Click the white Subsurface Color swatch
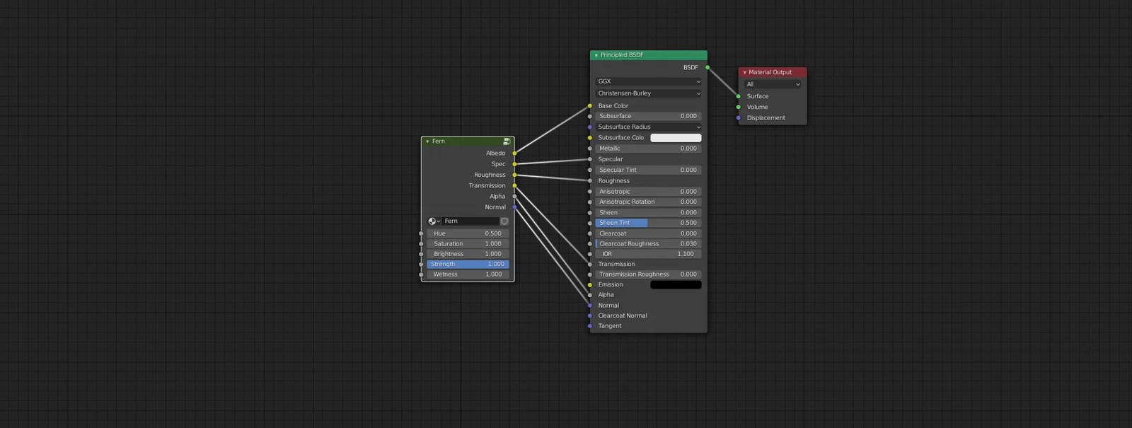The image size is (1132, 428). tap(676, 138)
